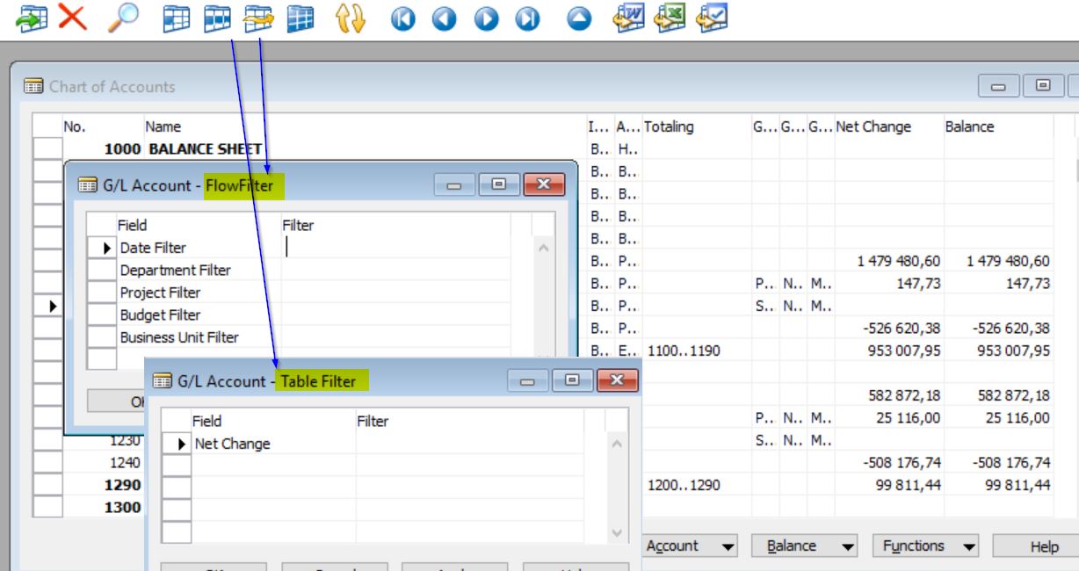1079x571 pixels.
Task: Select the Net Change field in Table Filter
Action: [x=273, y=444]
